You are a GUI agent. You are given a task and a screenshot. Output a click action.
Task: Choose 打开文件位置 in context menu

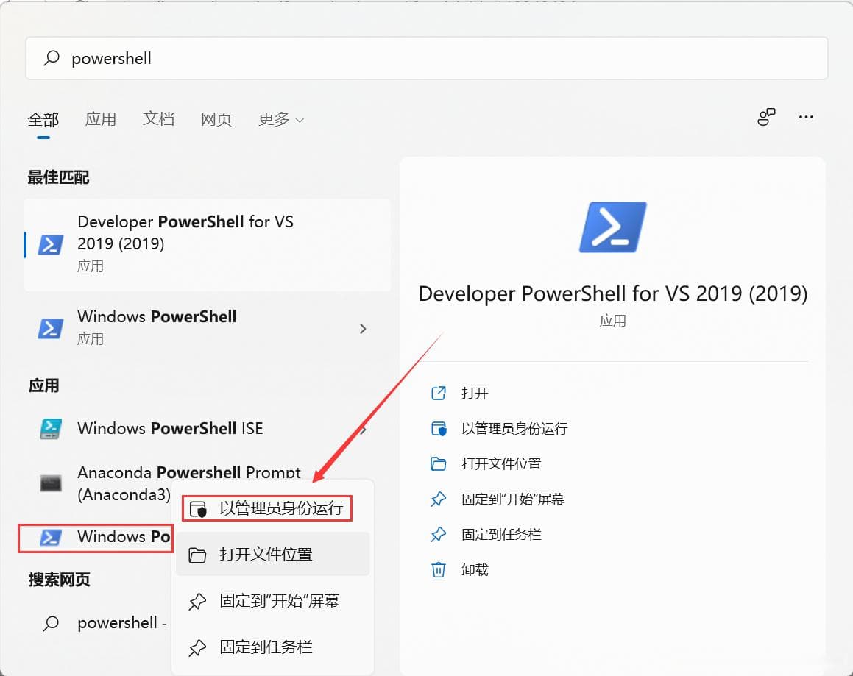(272, 554)
